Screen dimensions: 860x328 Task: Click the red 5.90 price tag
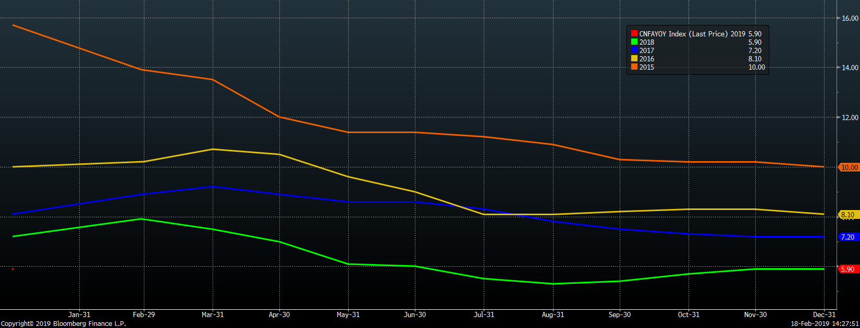[848, 269]
